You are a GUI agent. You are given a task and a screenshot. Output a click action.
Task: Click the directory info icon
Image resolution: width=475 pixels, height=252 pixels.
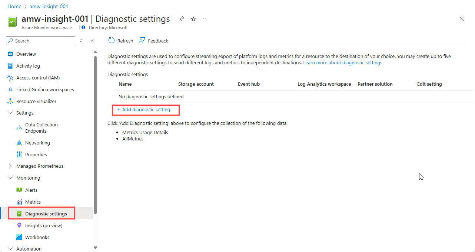tap(83, 28)
